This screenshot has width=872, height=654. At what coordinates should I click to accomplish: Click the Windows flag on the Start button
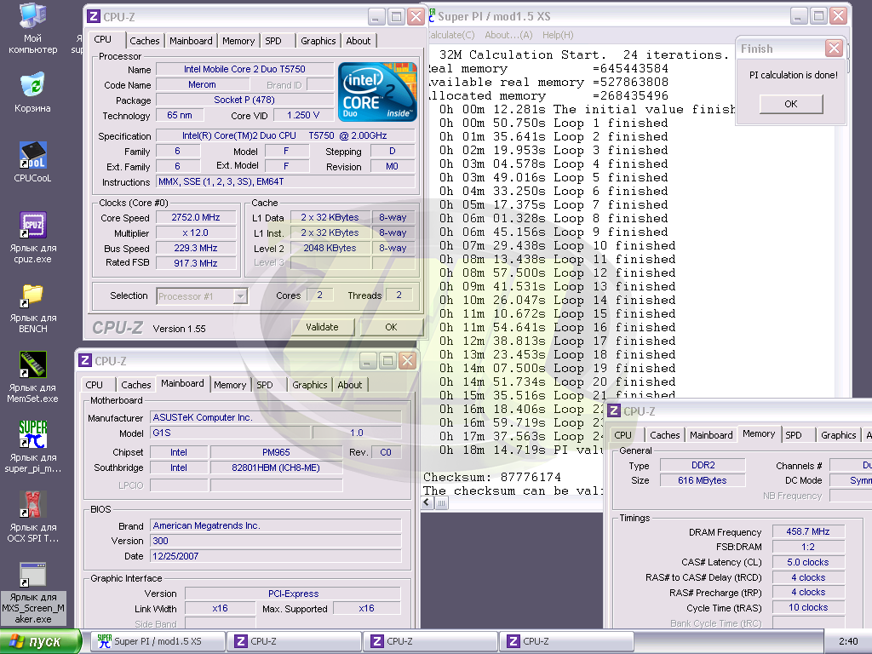17,642
